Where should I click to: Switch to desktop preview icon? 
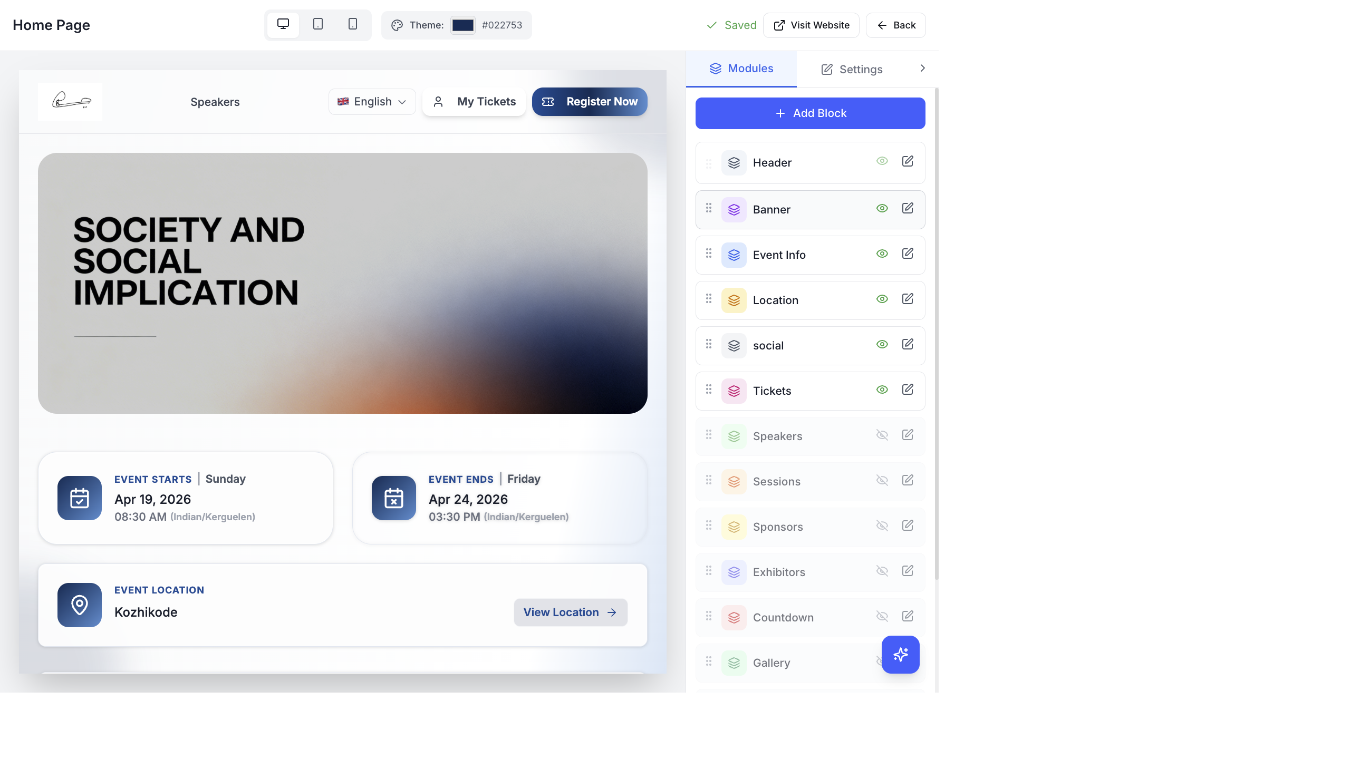(283, 24)
